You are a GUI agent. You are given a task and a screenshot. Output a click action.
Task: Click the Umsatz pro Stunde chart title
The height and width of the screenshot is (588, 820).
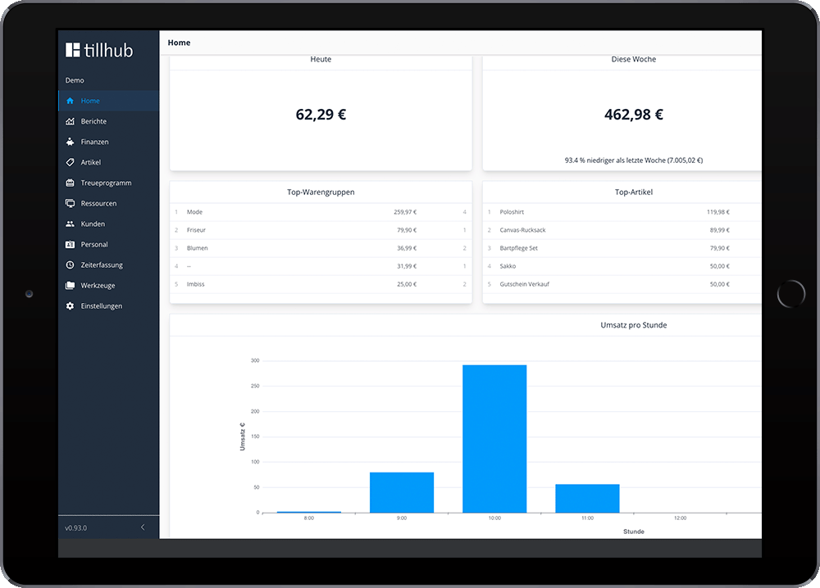(x=633, y=325)
